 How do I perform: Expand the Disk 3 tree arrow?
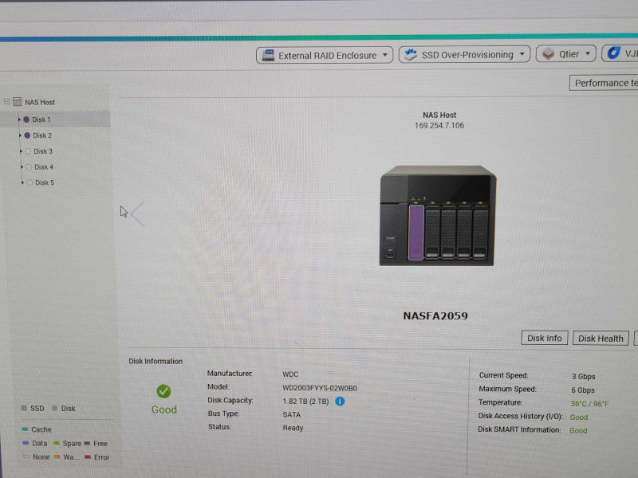click(x=21, y=151)
